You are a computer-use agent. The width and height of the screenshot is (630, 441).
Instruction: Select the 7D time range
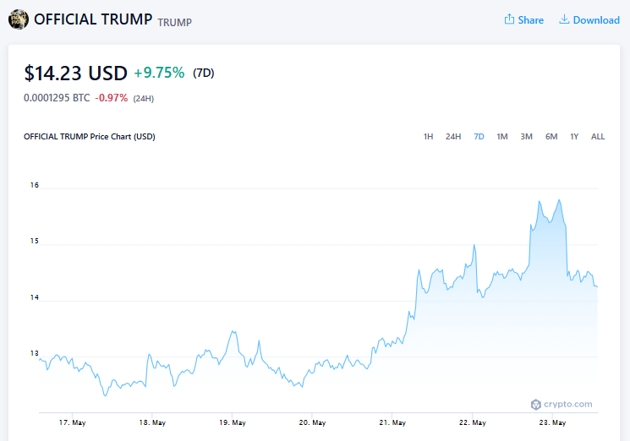pyautogui.click(x=479, y=136)
